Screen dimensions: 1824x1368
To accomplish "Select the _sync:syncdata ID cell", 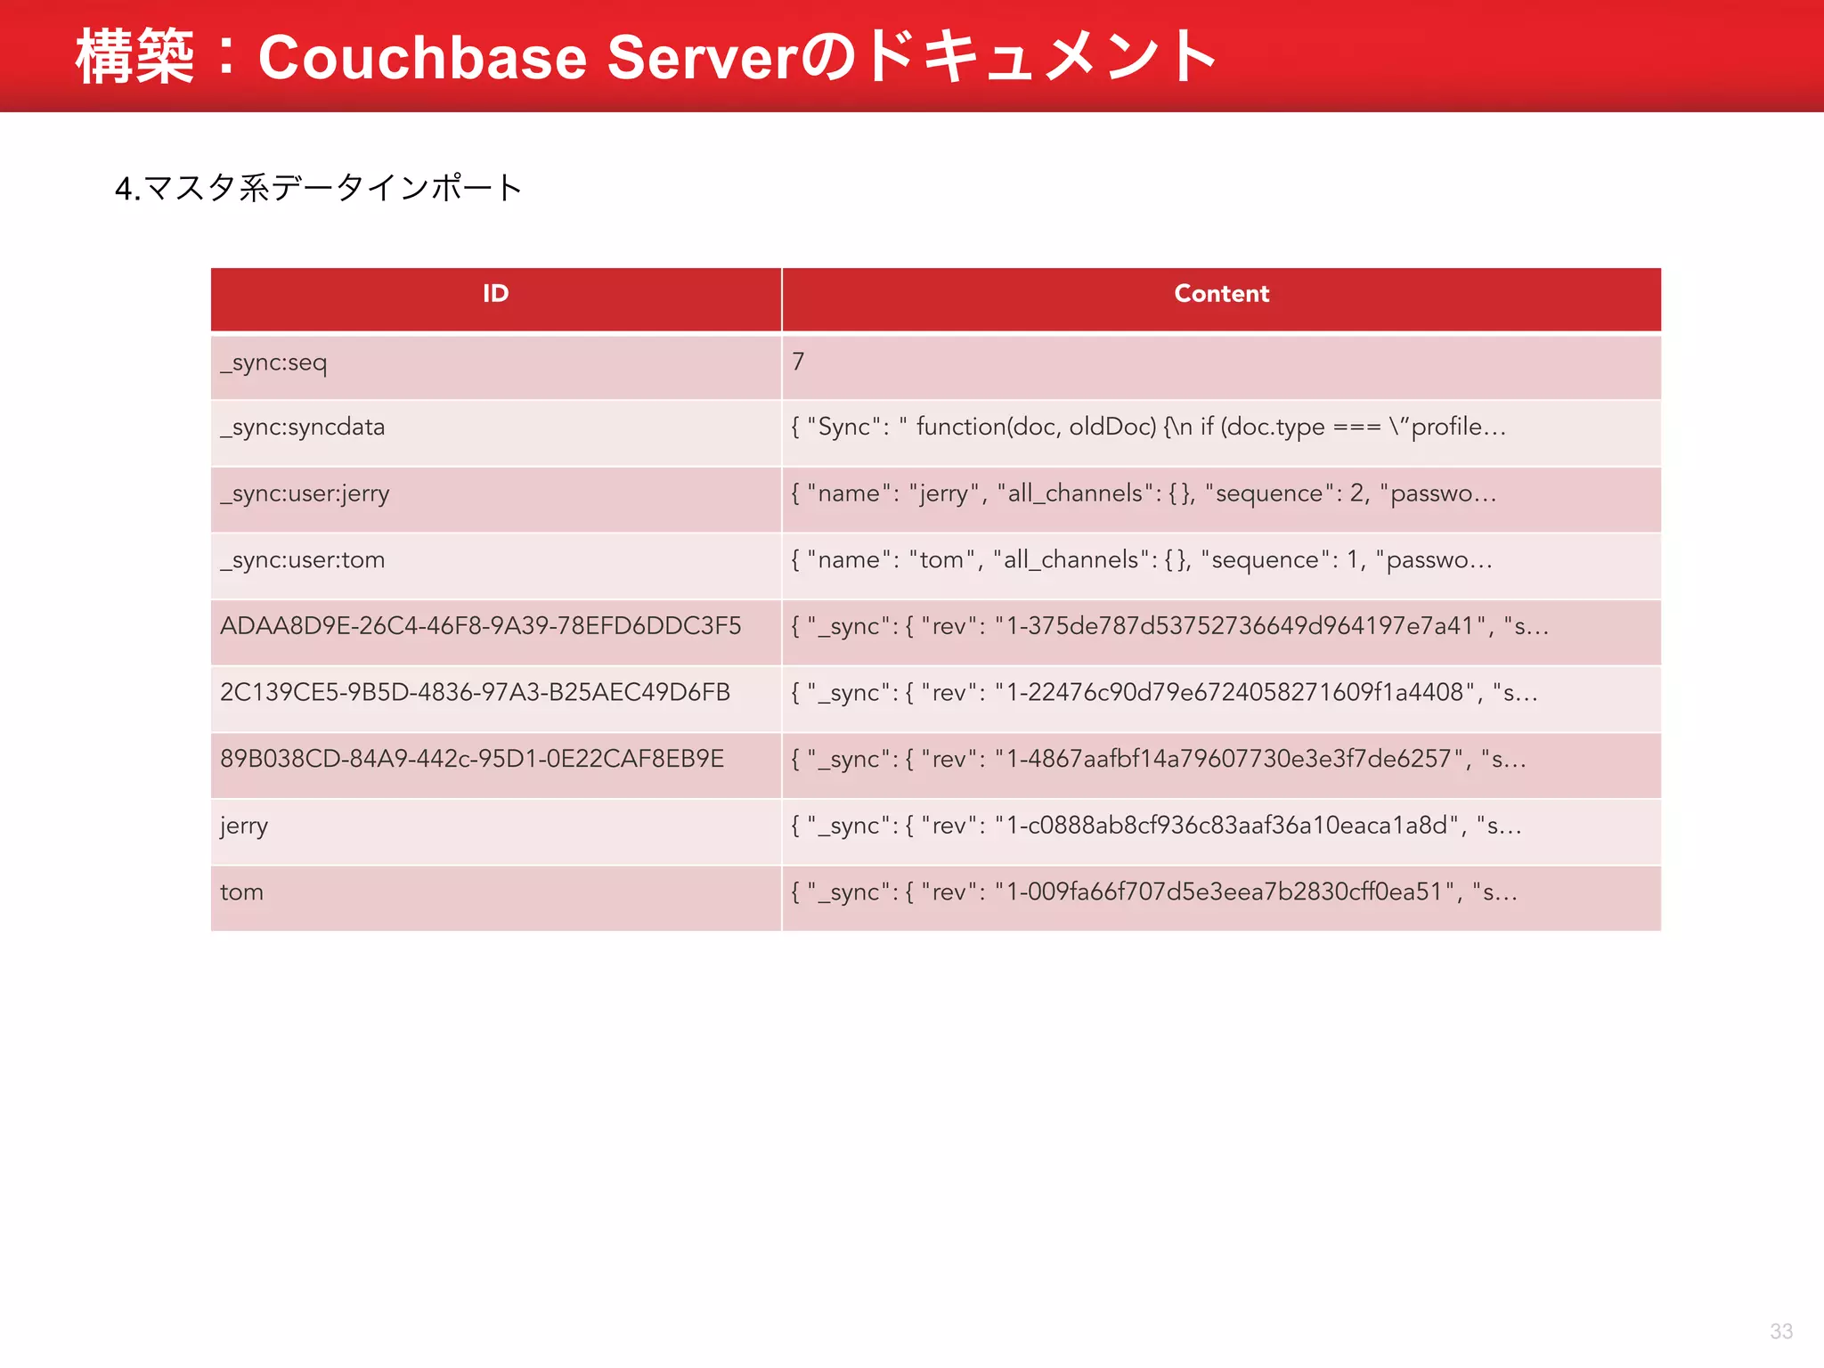I will [496, 433].
